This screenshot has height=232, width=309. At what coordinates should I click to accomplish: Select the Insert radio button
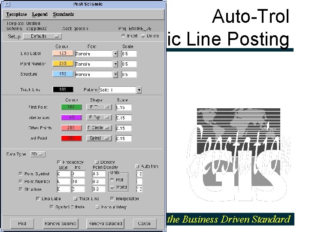click(123, 36)
